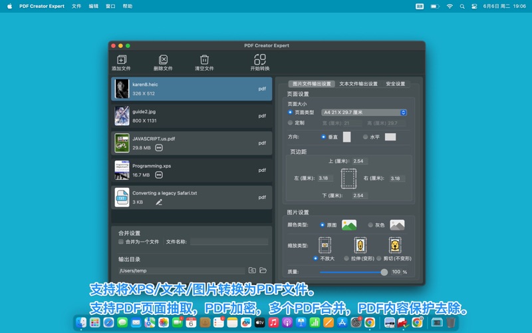Viewport: 532px width, 333px height.
Task: Open the 窗口 menu
Action: [110, 6]
